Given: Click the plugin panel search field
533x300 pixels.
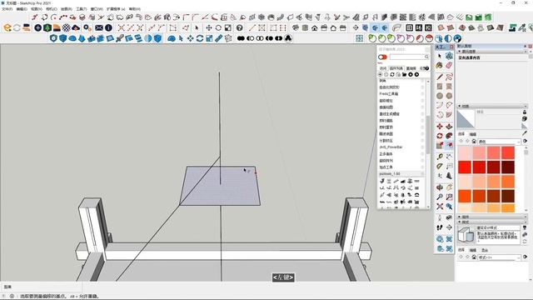Looking at the screenshot, I should tap(409, 57).
